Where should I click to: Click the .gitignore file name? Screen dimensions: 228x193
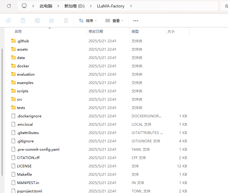[25, 141]
